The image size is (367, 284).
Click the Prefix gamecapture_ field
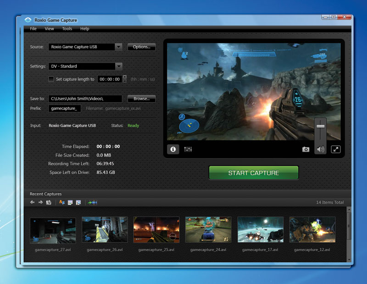coord(65,109)
